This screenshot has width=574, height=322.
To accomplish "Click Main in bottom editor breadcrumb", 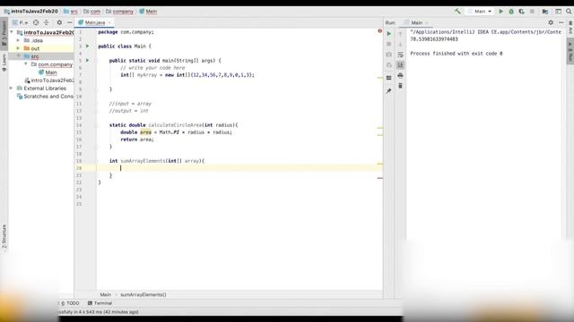I will (x=106, y=294).
